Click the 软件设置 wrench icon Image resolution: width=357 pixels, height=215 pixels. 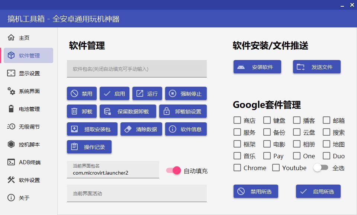[x=11, y=180]
